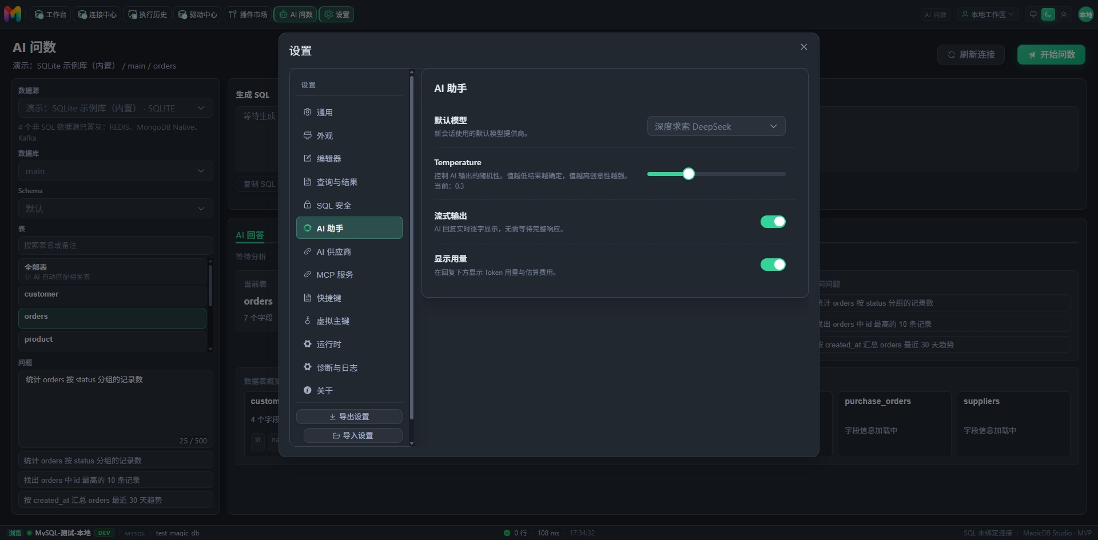Pick left-panel suggestion 找出 orders 中 id 最高的 10 条记录
1098x540 pixels.
pos(116,480)
